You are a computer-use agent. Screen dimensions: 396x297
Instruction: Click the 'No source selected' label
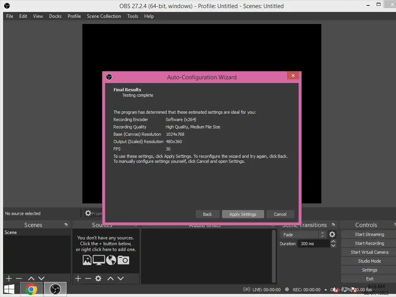[x=23, y=213]
